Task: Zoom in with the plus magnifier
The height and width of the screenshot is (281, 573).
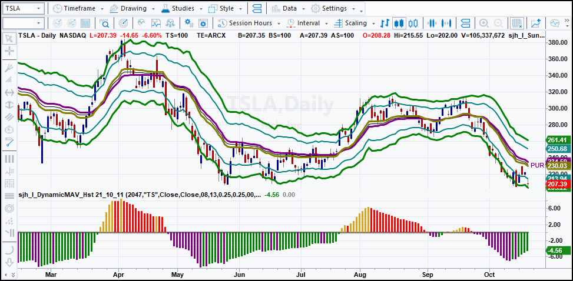Action: click(484, 23)
